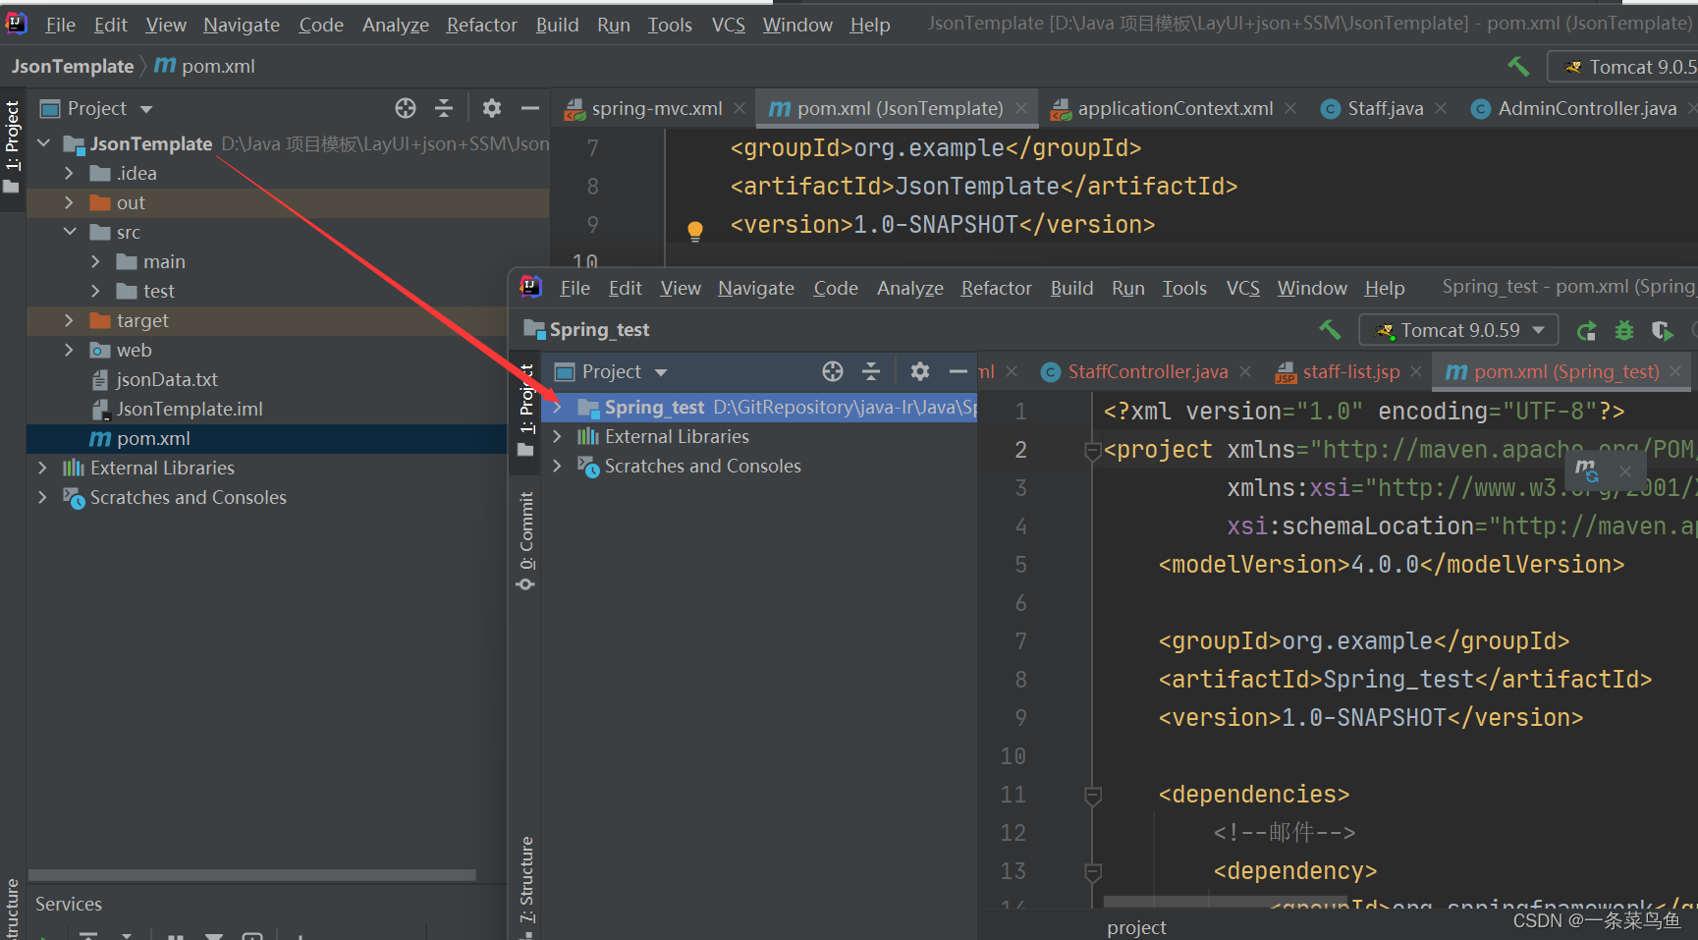Click build hammer icon in JsonTemplate window
1698x940 pixels.
(x=1518, y=66)
